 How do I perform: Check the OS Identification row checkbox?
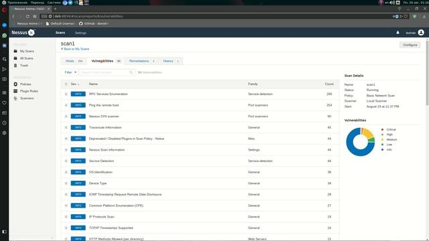coord(66,172)
